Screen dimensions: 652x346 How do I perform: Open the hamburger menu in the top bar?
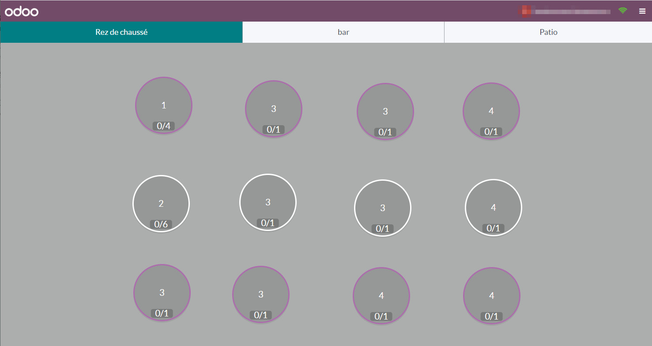(642, 11)
